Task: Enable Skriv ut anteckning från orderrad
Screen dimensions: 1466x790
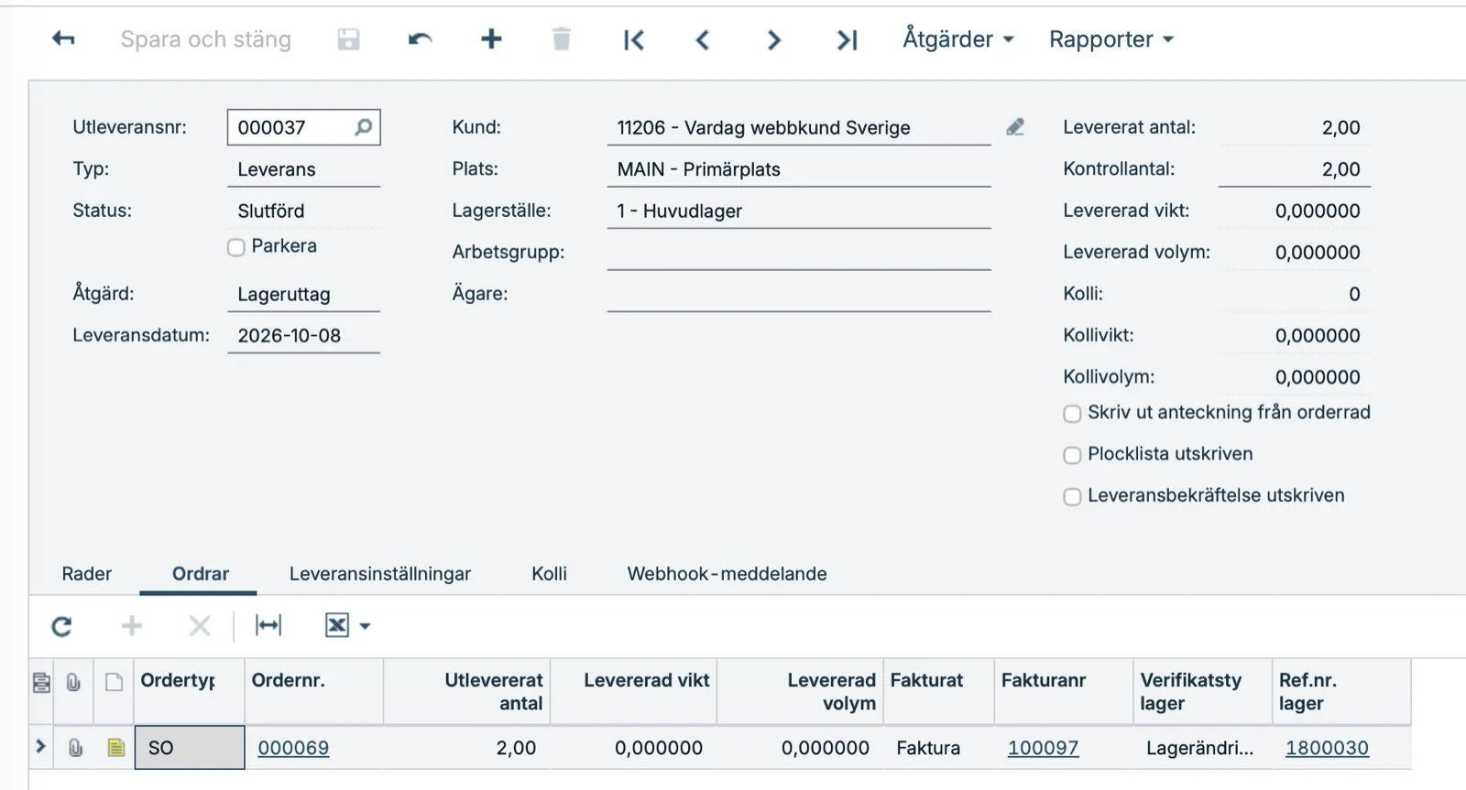Action: (1072, 414)
